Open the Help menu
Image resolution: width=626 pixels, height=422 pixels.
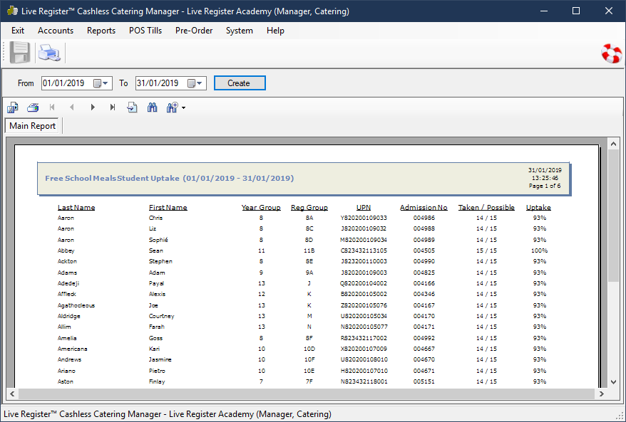click(x=275, y=31)
